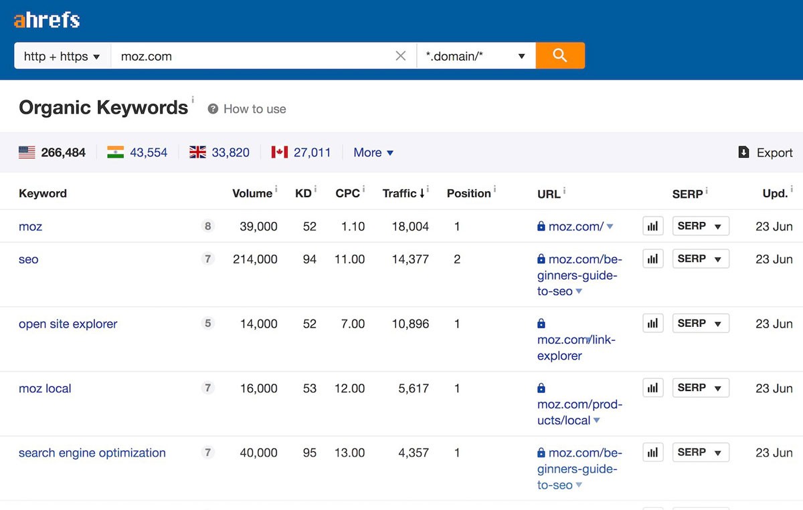Sort by the Volume column header
The height and width of the screenshot is (510, 803).
252,194
